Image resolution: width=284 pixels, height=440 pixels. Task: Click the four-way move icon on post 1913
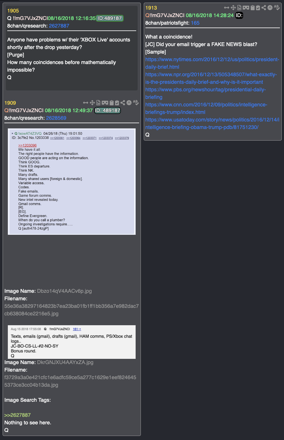[x=233, y=8]
